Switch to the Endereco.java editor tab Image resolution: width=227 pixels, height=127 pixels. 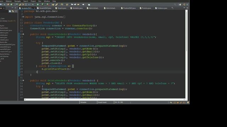(161, 8)
